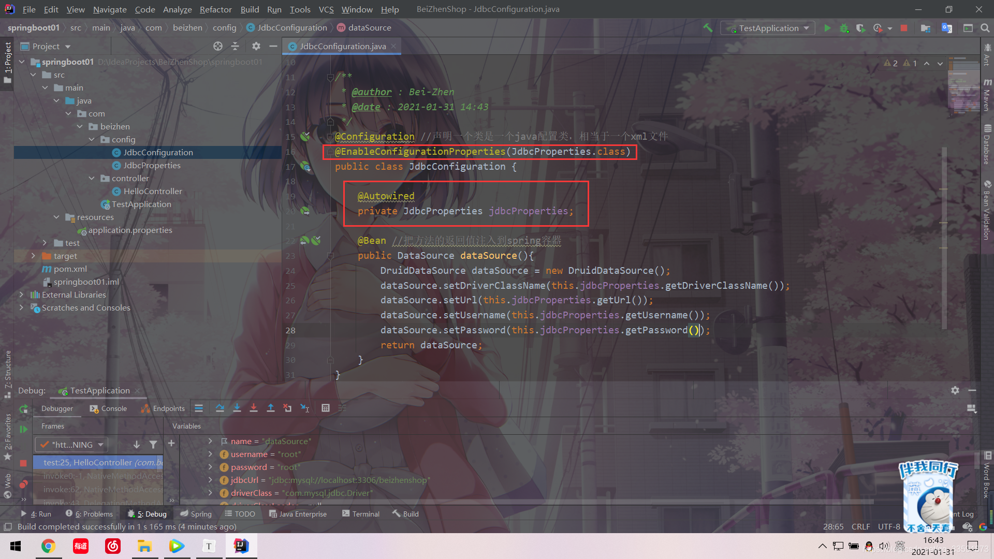The image size is (994, 559).
Task: Locate current file in Project tree
Action: click(218, 46)
